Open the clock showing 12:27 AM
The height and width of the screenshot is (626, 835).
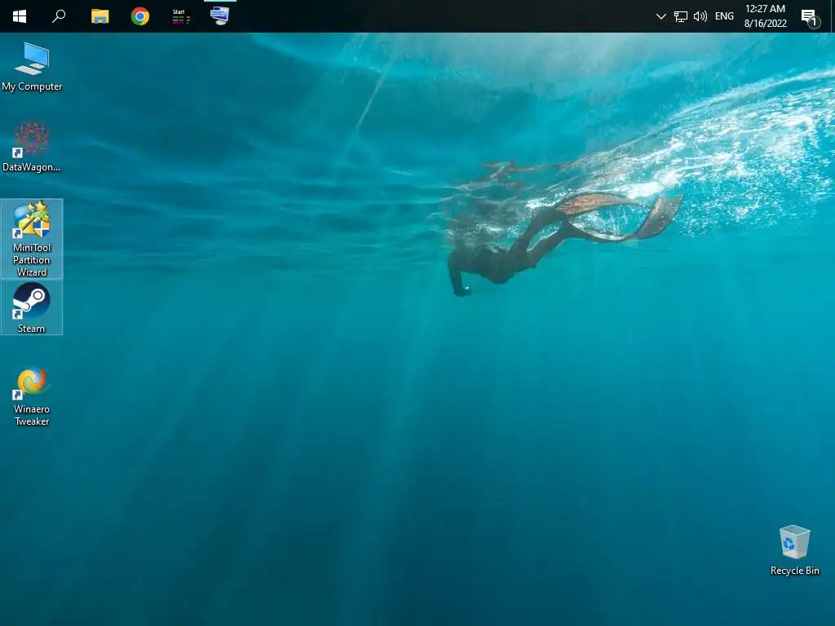pos(765,16)
